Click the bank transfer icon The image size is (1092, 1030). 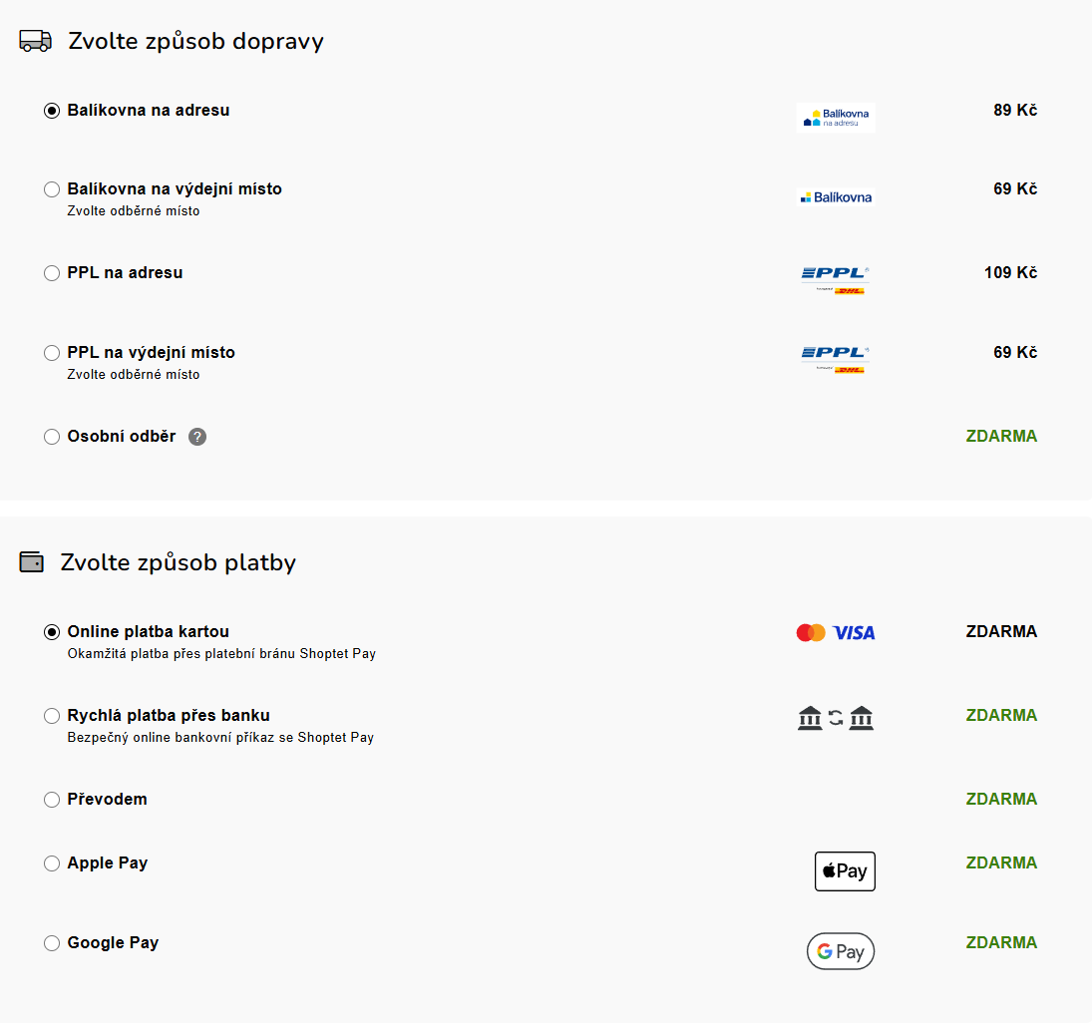pyautogui.click(x=836, y=717)
